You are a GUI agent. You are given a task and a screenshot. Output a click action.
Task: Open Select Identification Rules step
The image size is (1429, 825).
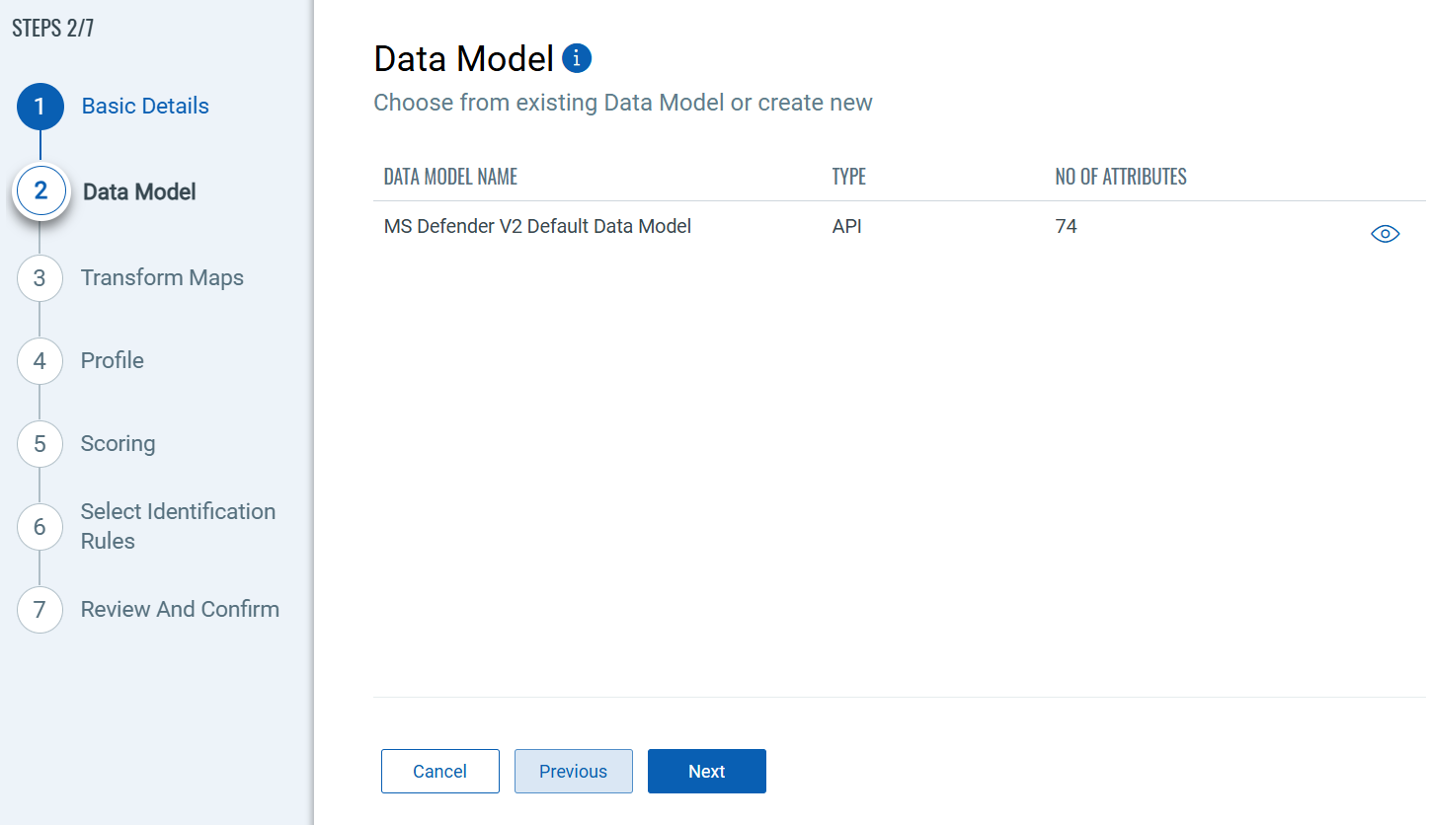(x=178, y=526)
